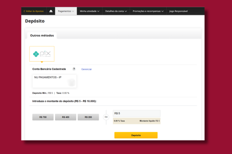Click the OU circular divider
232x154 pixels.
point(106,117)
